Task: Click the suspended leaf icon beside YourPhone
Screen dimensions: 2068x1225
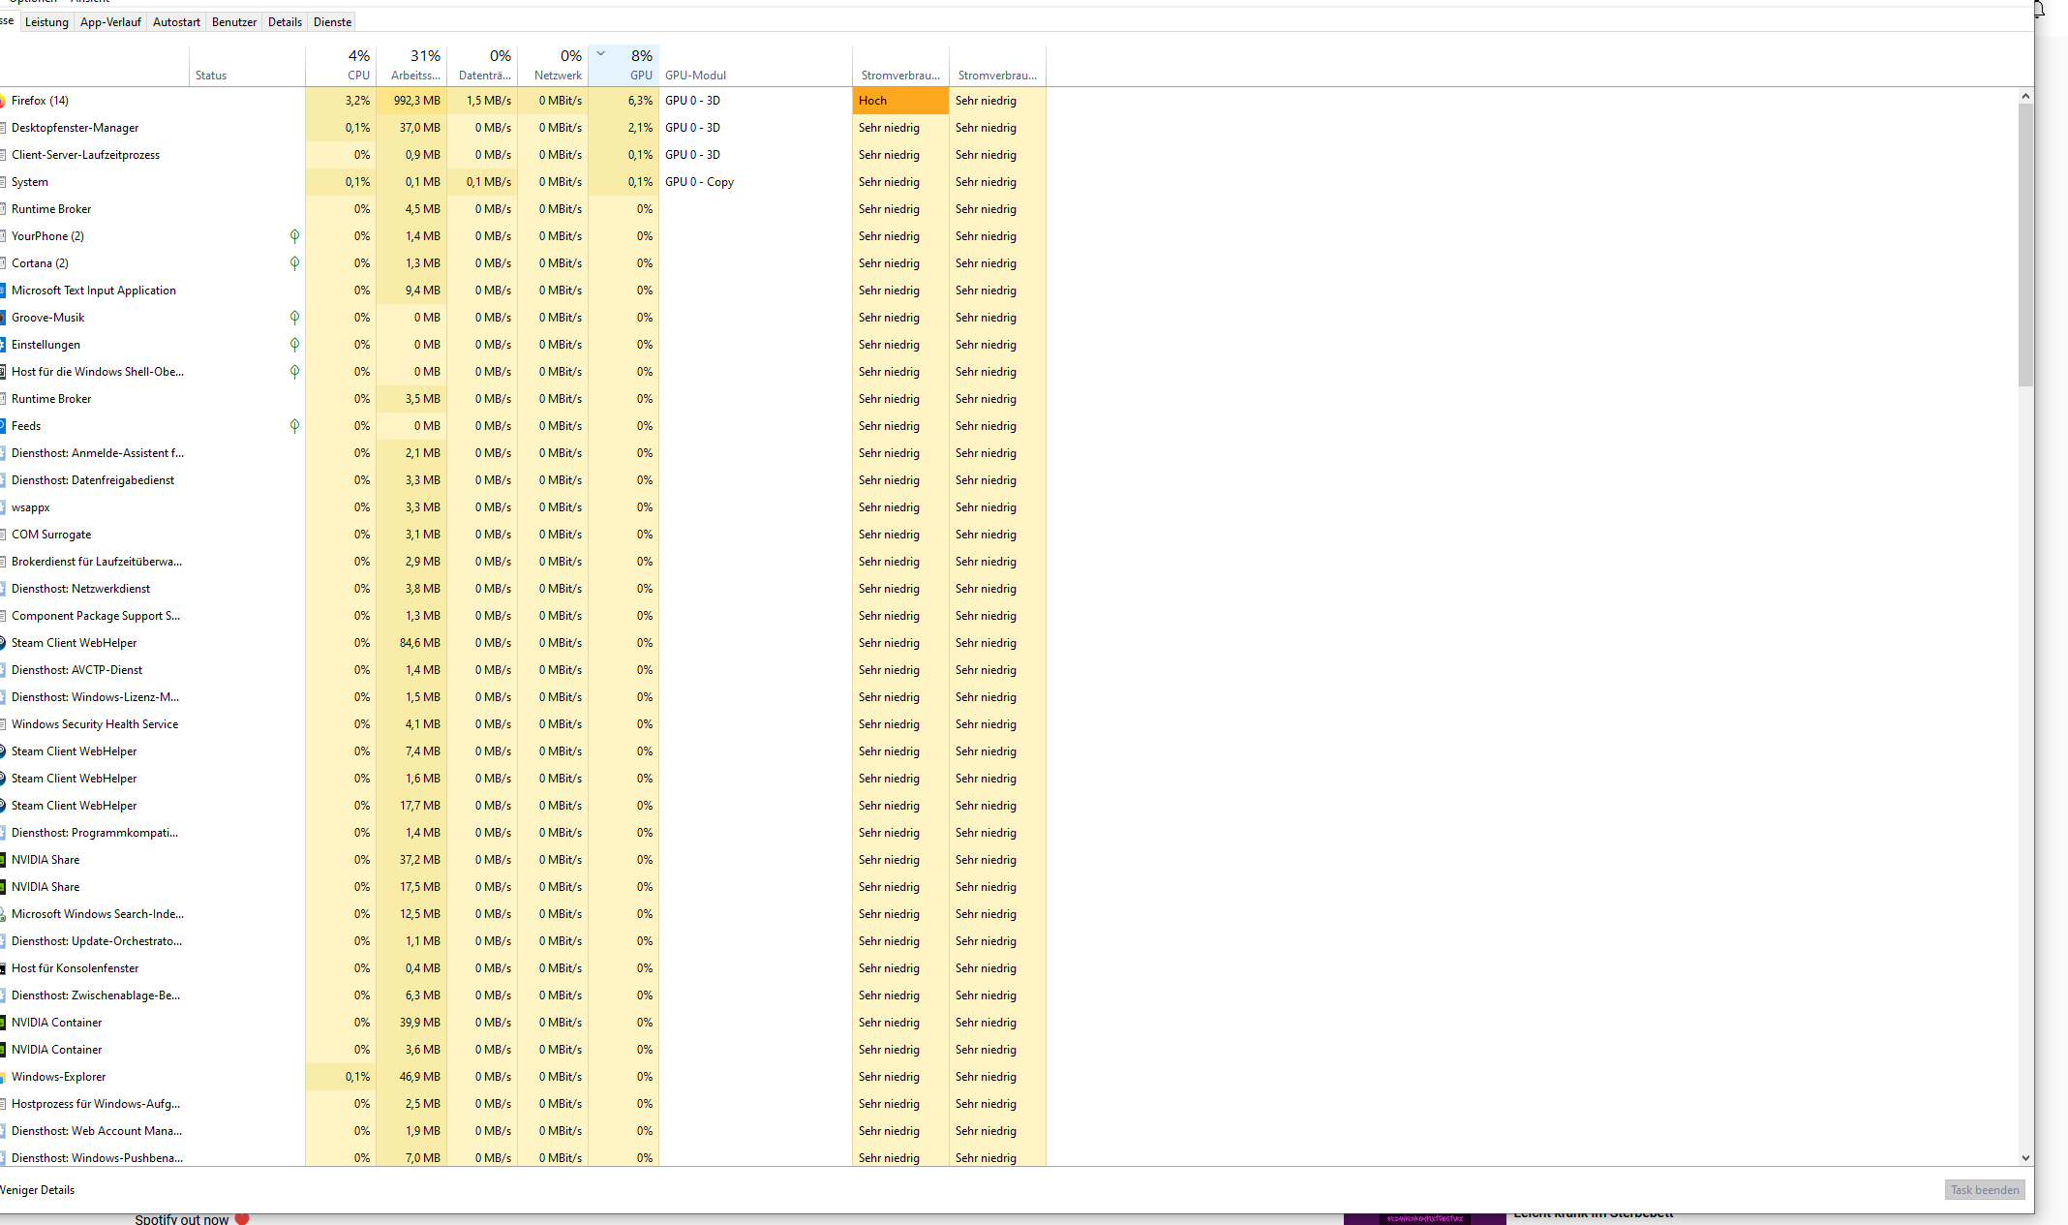Action: click(x=294, y=235)
